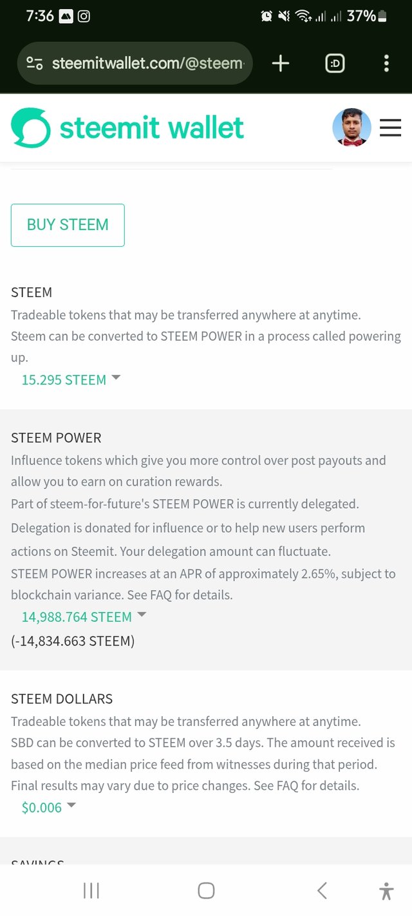Tap the Android home button
The height and width of the screenshot is (916, 412).
[206, 890]
